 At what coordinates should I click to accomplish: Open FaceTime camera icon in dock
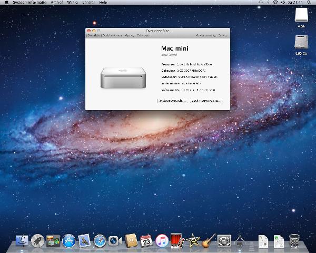[115, 241]
